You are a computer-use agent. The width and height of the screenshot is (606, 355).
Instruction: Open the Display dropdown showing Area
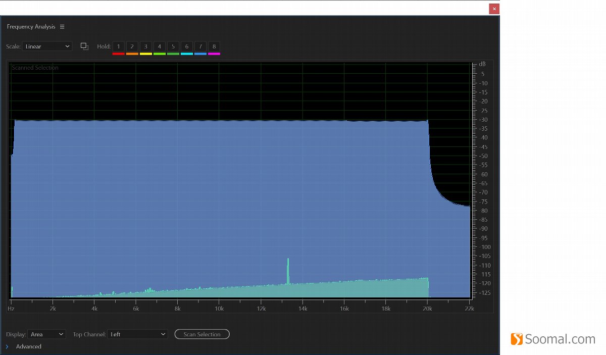pyautogui.click(x=47, y=334)
